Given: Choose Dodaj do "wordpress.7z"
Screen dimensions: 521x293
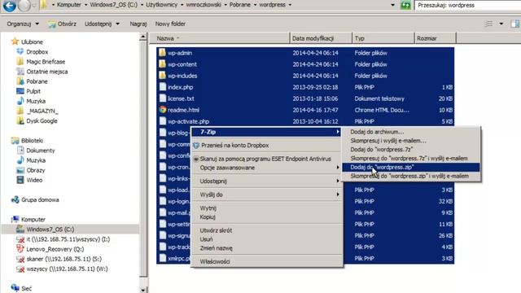Looking at the screenshot, I should (x=411, y=150).
